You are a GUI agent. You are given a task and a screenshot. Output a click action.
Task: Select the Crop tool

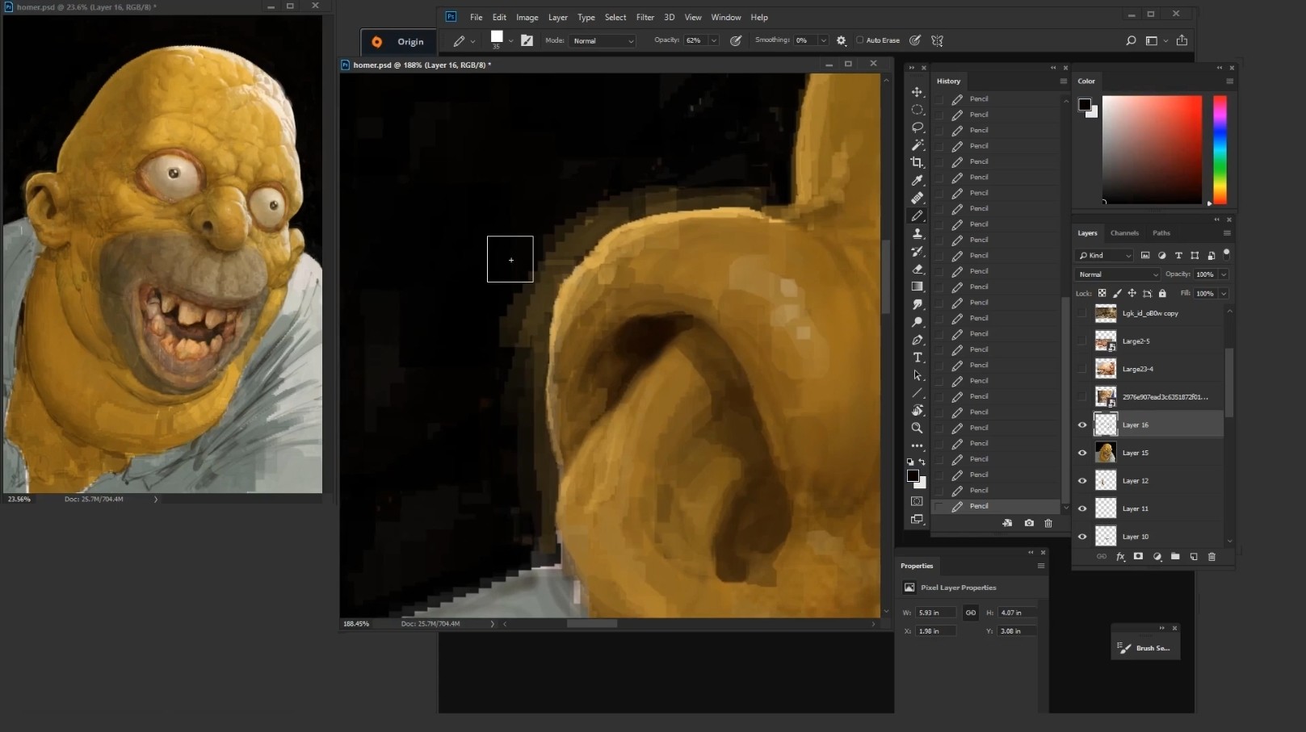[x=917, y=163]
